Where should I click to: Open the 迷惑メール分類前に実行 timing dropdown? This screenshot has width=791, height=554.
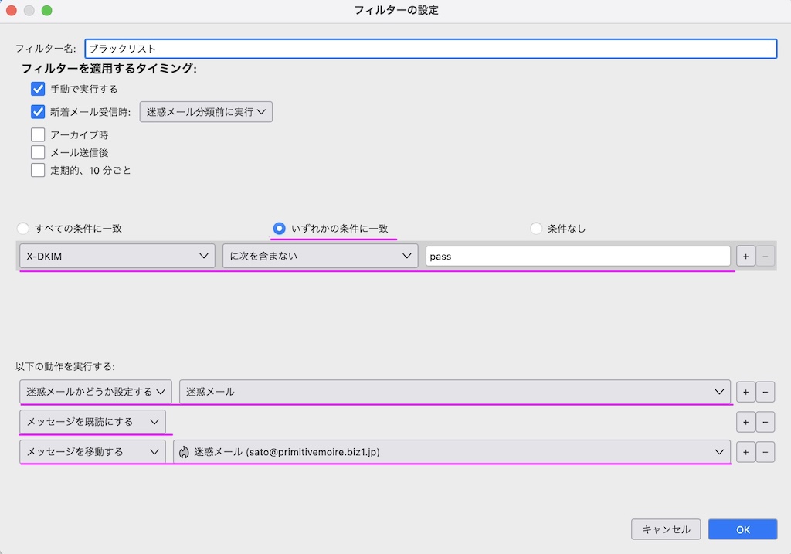click(205, 112)
